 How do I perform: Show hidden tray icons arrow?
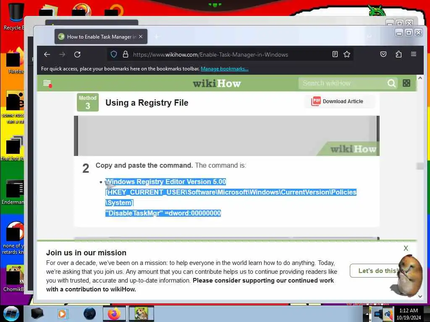(x=367, y=314)
